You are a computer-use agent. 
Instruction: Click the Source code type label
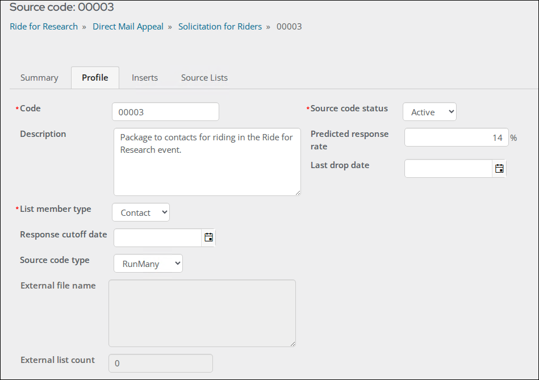coord(55,260)
